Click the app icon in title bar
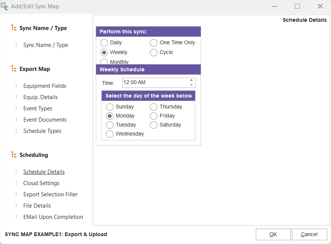The height and width of the screenshot is (244, 331). (5, 6)
